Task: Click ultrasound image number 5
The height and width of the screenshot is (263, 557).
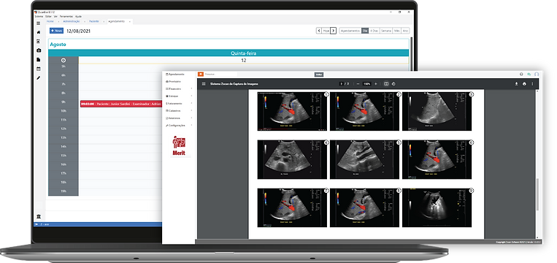Action: (x=364, y=159)
